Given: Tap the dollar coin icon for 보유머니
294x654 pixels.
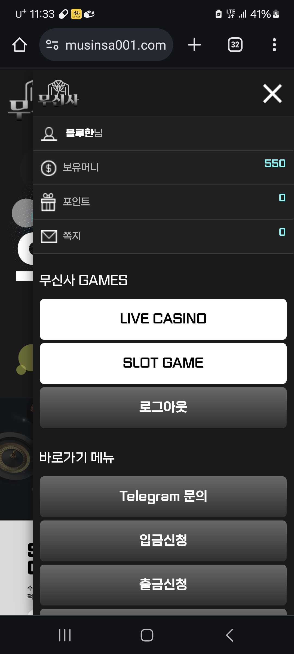Looking at the screenshot, I should point(48,168).
